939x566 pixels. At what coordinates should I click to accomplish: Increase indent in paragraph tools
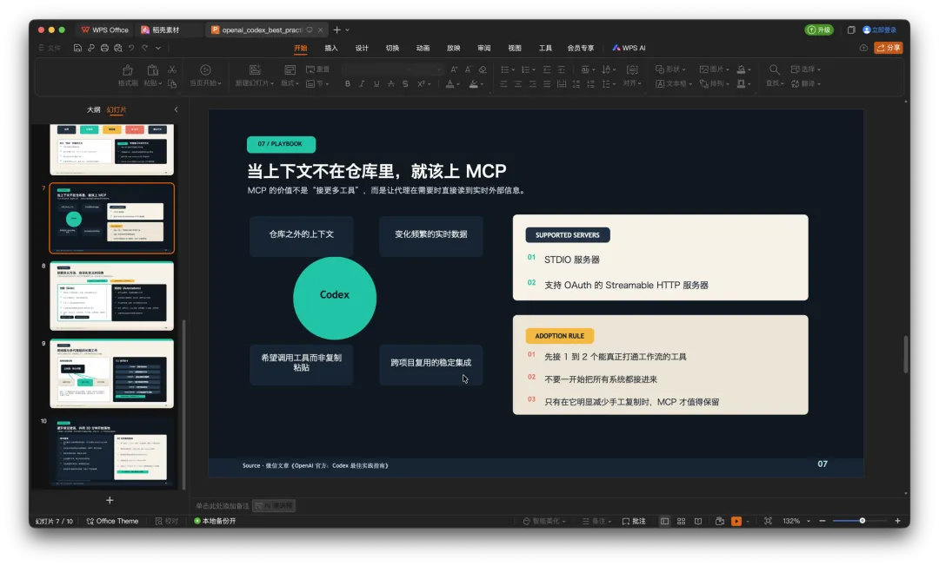click(x=561, y=69)
